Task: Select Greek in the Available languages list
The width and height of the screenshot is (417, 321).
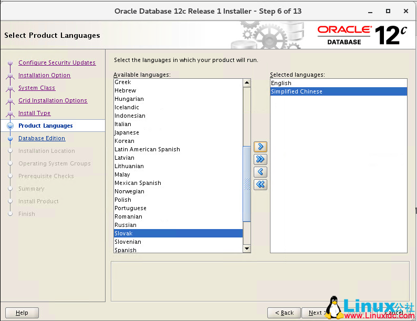Action: coord(178,82)
